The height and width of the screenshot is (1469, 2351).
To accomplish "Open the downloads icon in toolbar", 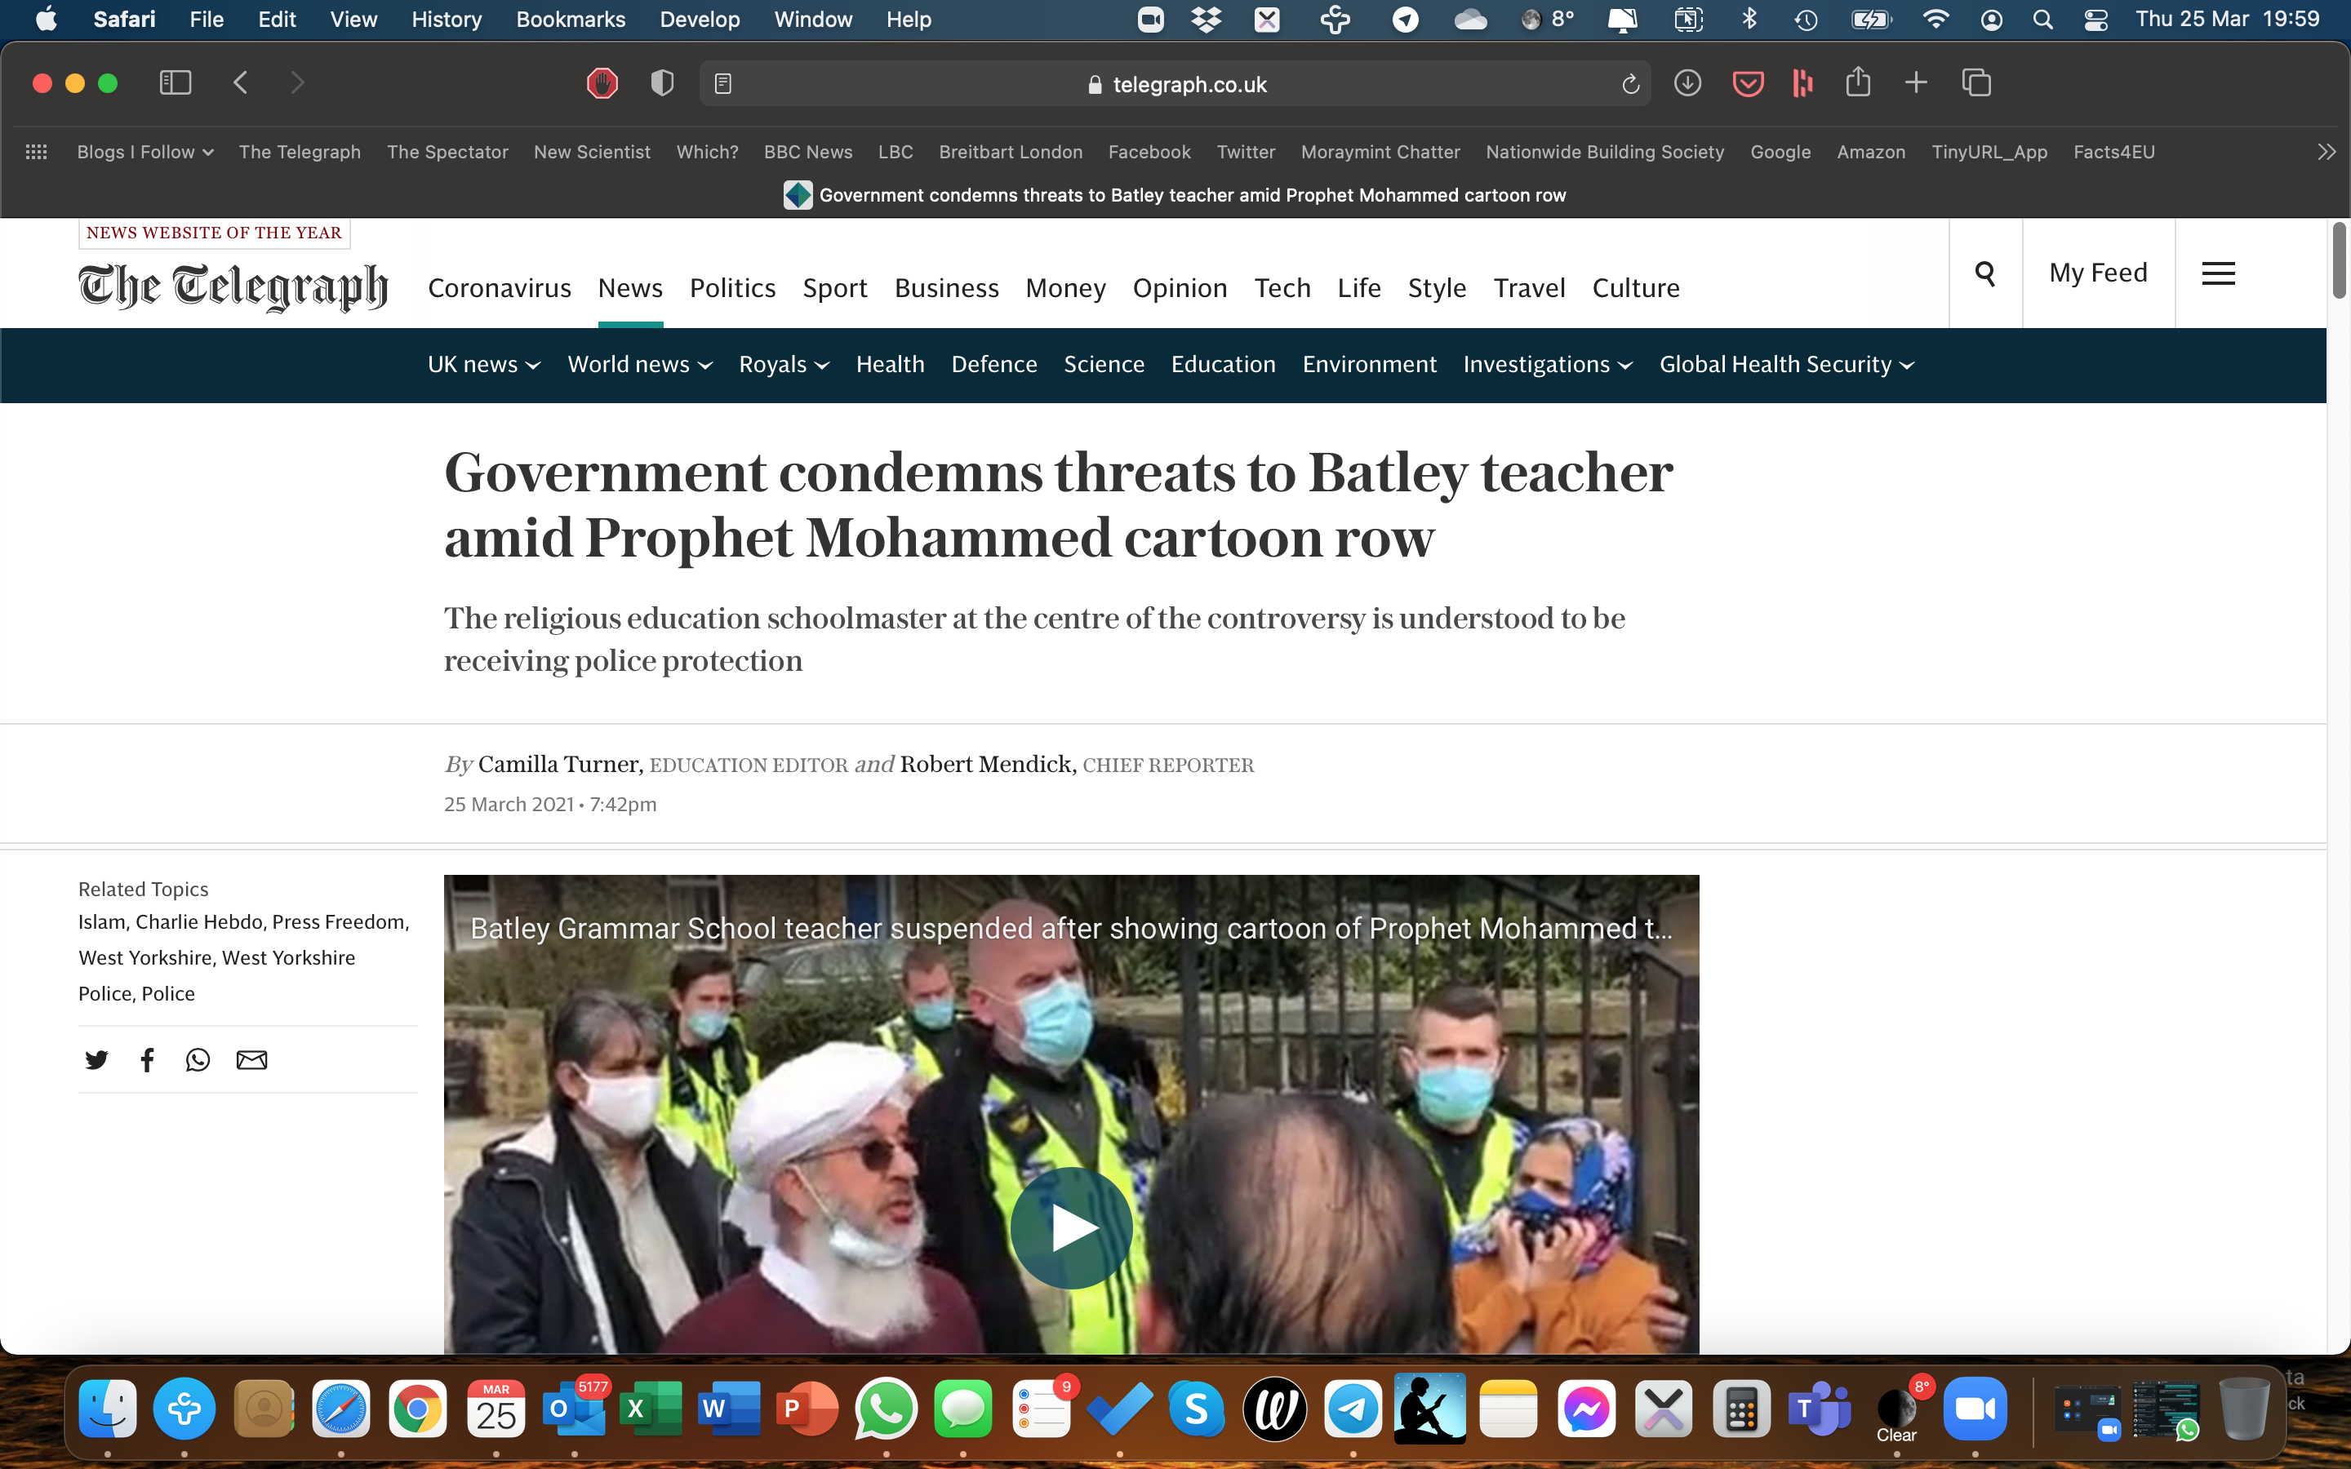I will click(1687, 83).
